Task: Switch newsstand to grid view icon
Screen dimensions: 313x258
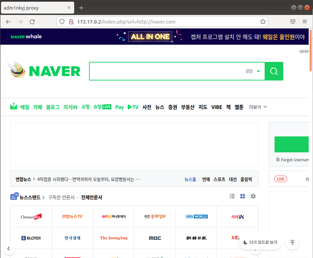Action: coord(243,196)
